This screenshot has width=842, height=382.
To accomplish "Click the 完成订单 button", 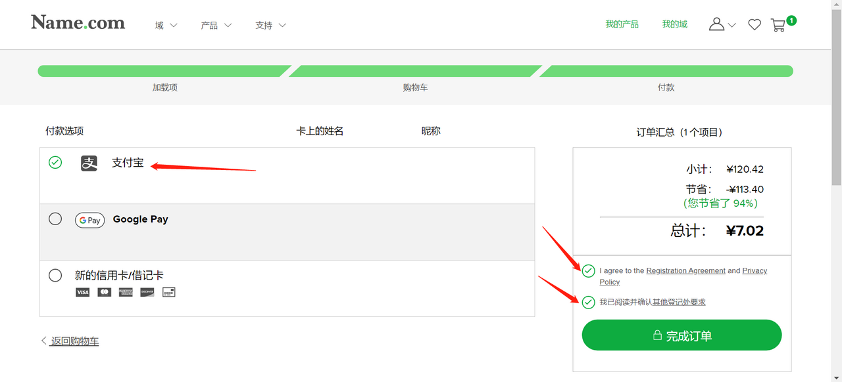I will [x=681, y=335].
